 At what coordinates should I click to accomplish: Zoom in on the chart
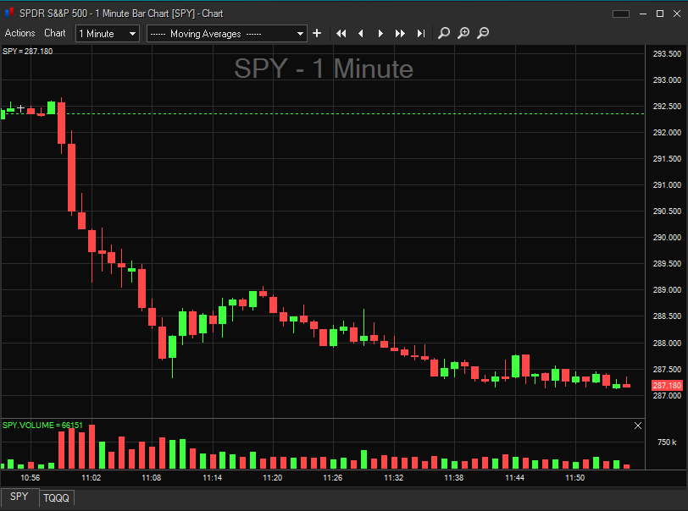pos(463,34)
